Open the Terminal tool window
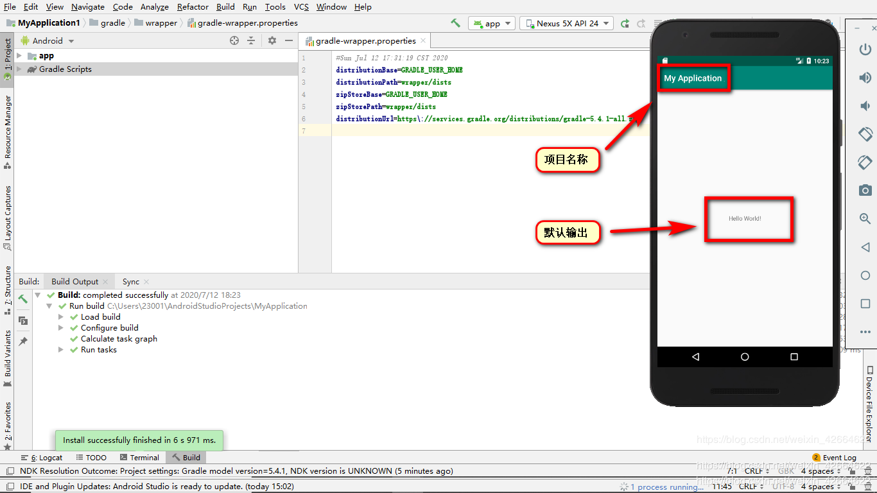This screenshot has height=493, width=877. (x=139, y=458)
